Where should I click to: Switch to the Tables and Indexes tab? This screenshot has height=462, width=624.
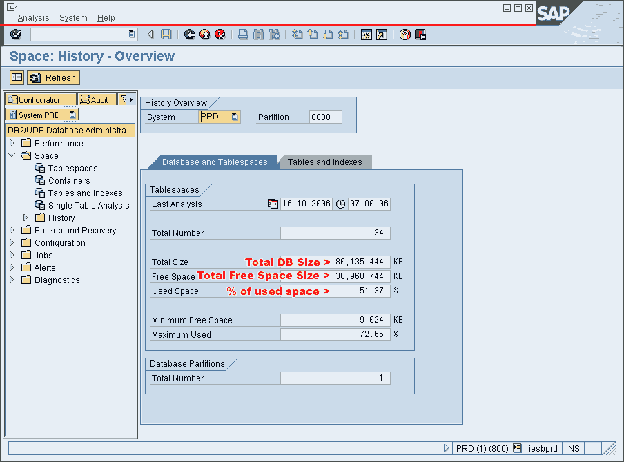[x=325, y=162]
